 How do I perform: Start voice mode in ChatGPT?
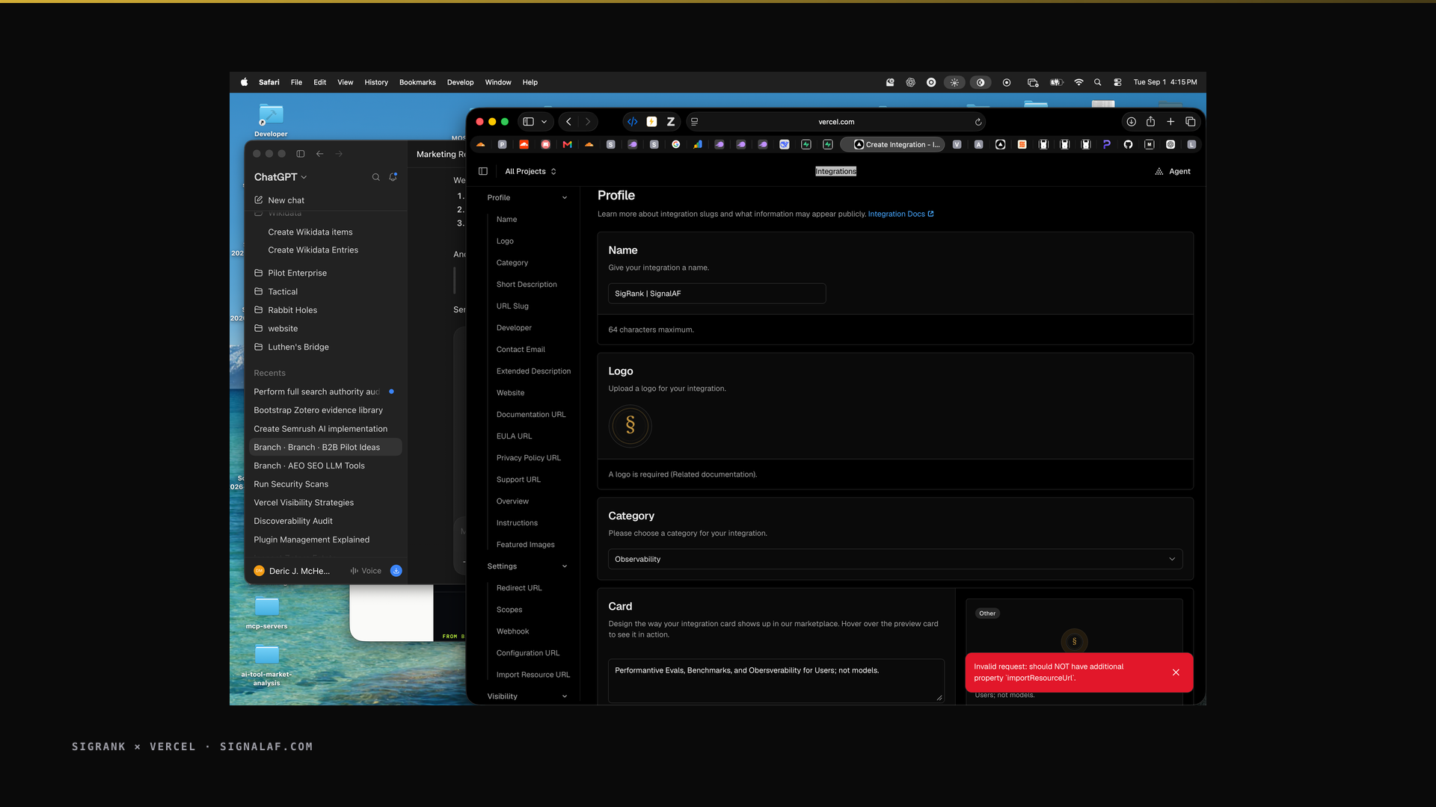pyautogui.click(x=366, y=571)
